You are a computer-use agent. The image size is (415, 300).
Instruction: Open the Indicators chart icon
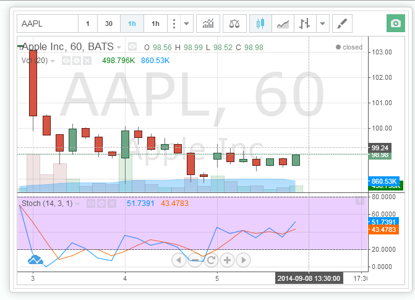(208, 24)
